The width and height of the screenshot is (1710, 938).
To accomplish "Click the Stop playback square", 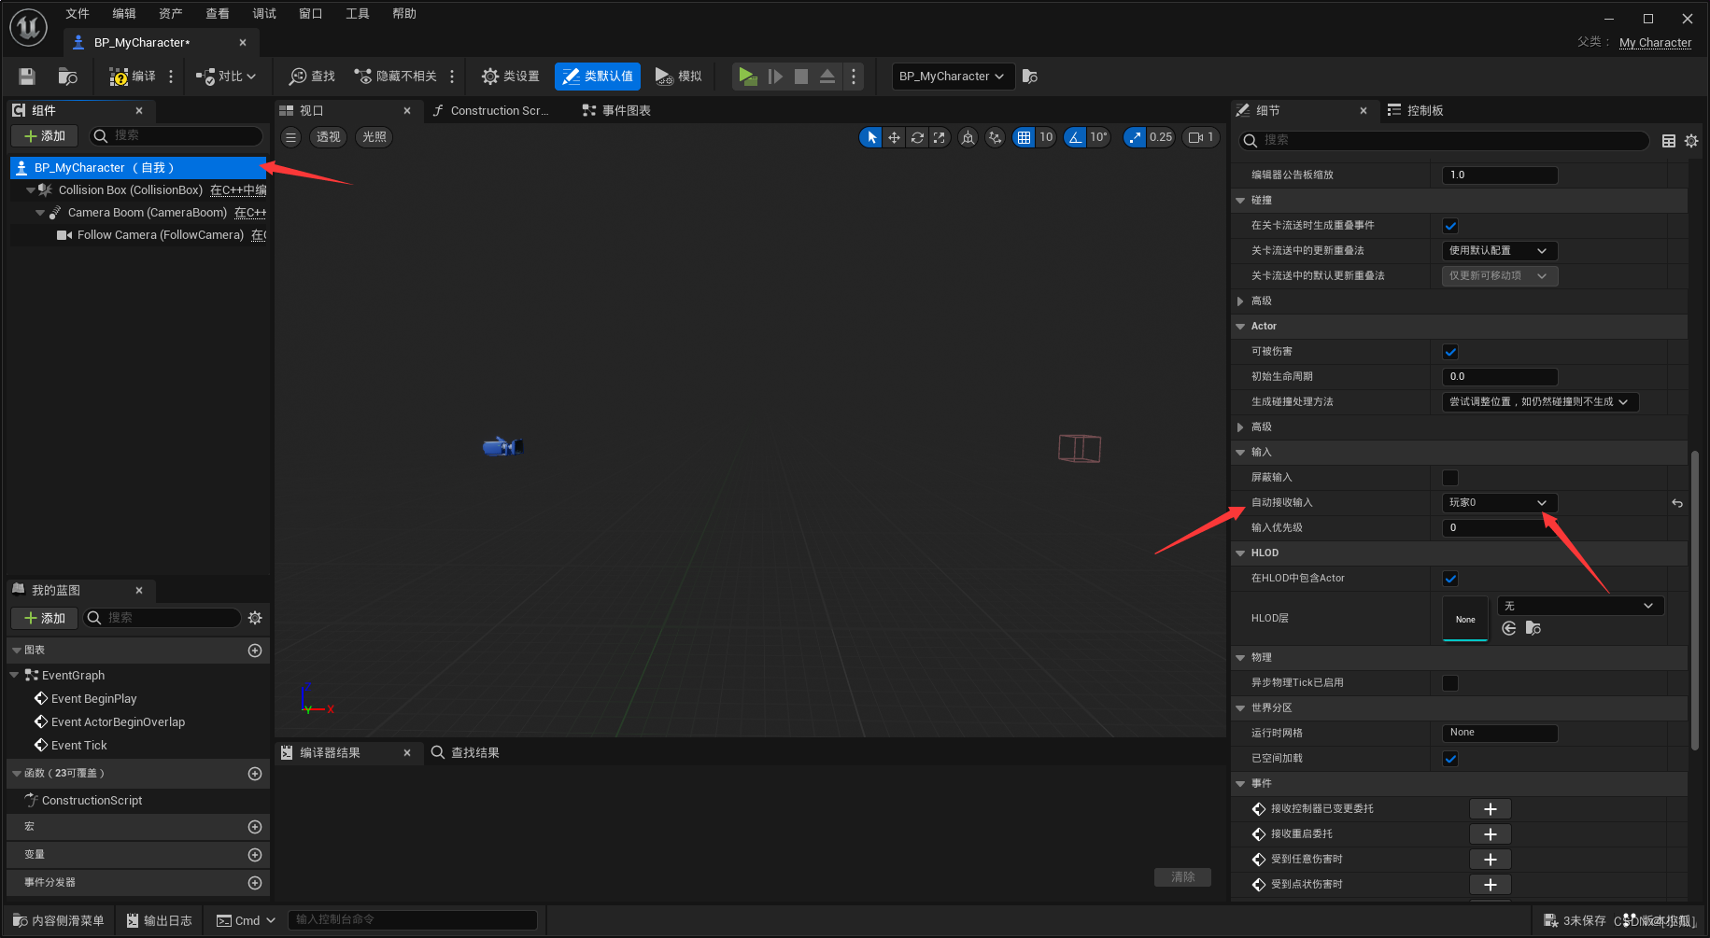I will click(x=801, y=77).
